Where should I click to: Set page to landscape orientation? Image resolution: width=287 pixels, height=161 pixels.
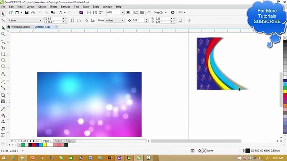[79, 21]
